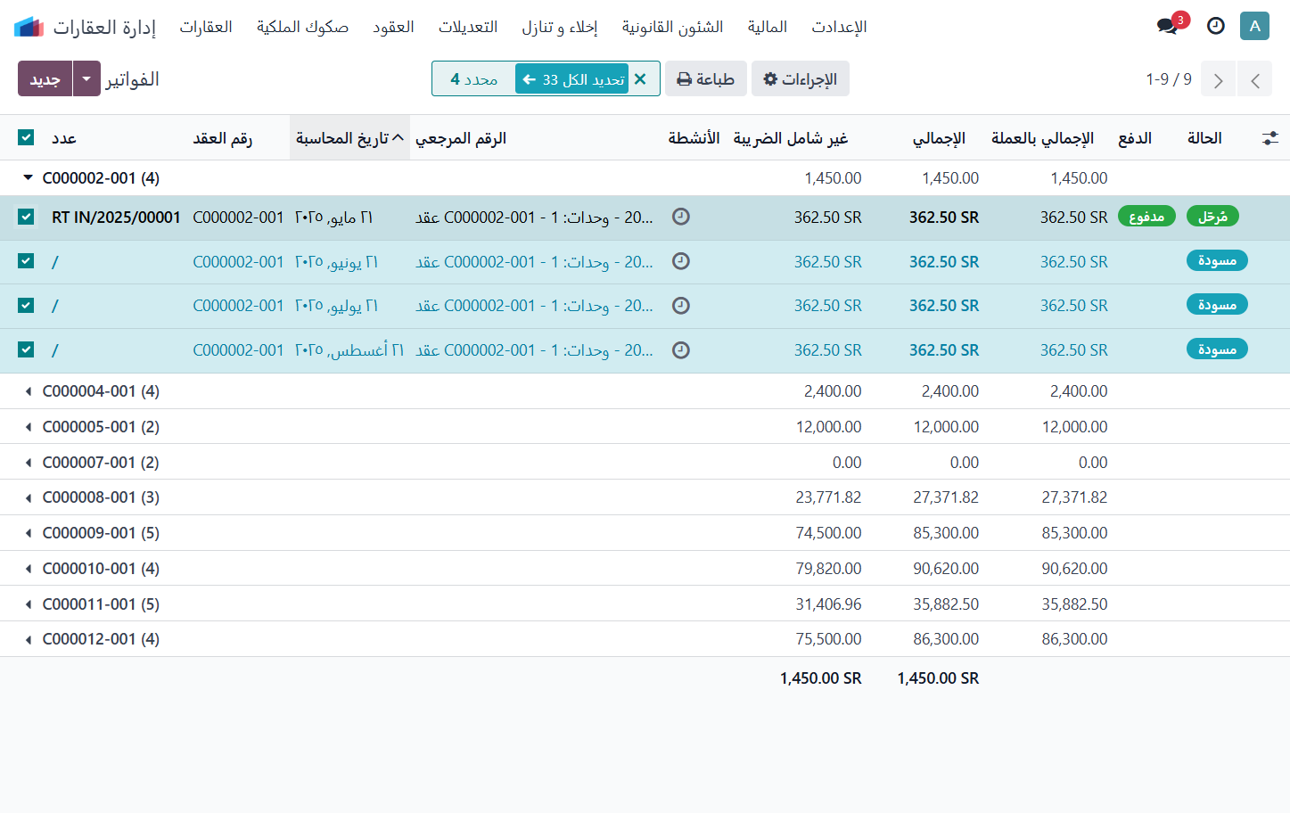Open the activities clock icon in navbar
Image resolution: width=1290 pixels, height=813 pixels.
pyautogui.click(x=1215, y=26)
